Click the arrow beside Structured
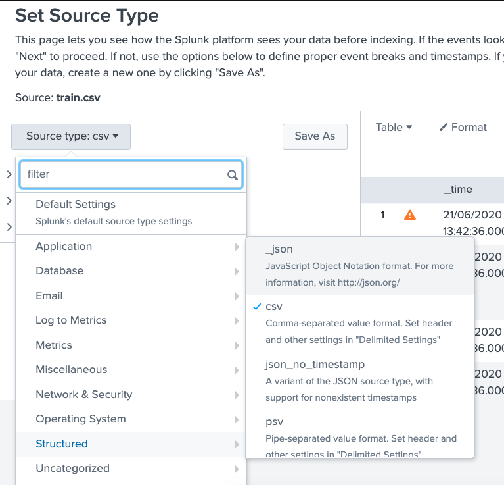 click(x=237, y=444)
